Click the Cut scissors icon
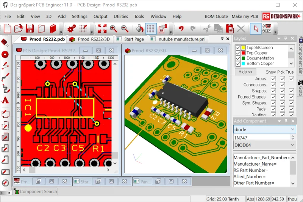Screen dimensions: 303x202 207,28
